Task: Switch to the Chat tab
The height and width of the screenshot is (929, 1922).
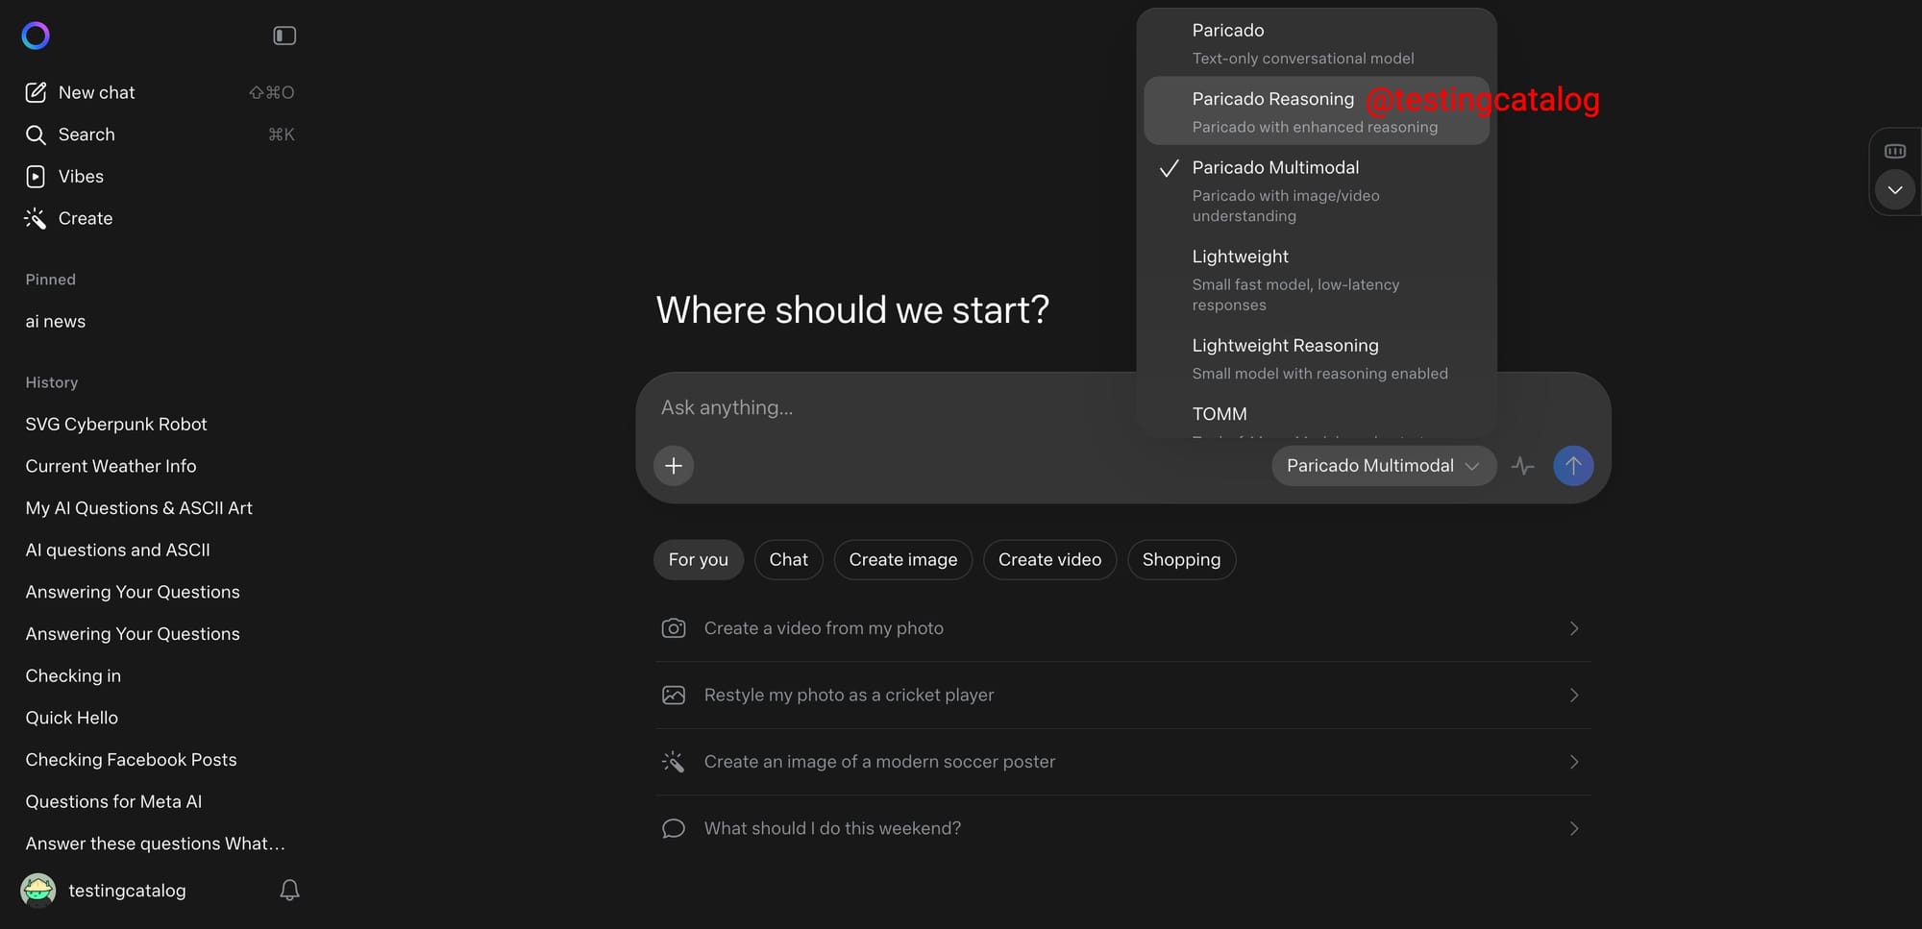Action: tap(789, 560)
